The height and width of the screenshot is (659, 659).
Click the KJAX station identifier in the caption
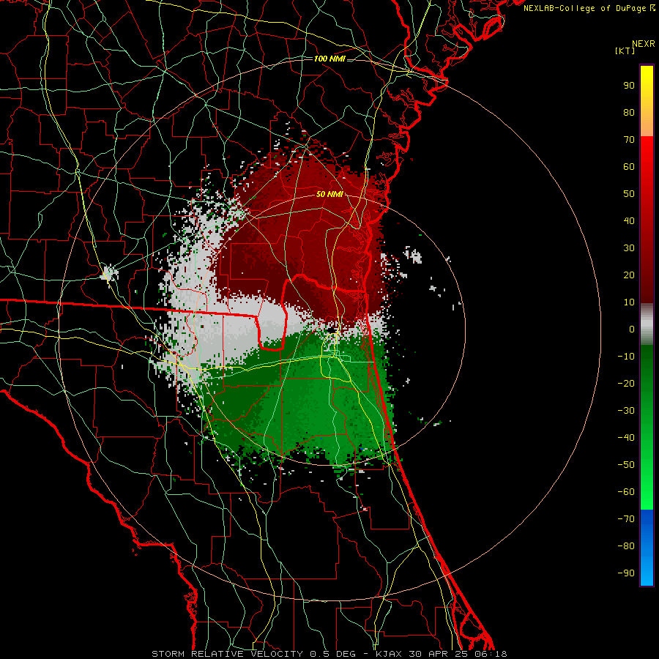tap(388, 654)
